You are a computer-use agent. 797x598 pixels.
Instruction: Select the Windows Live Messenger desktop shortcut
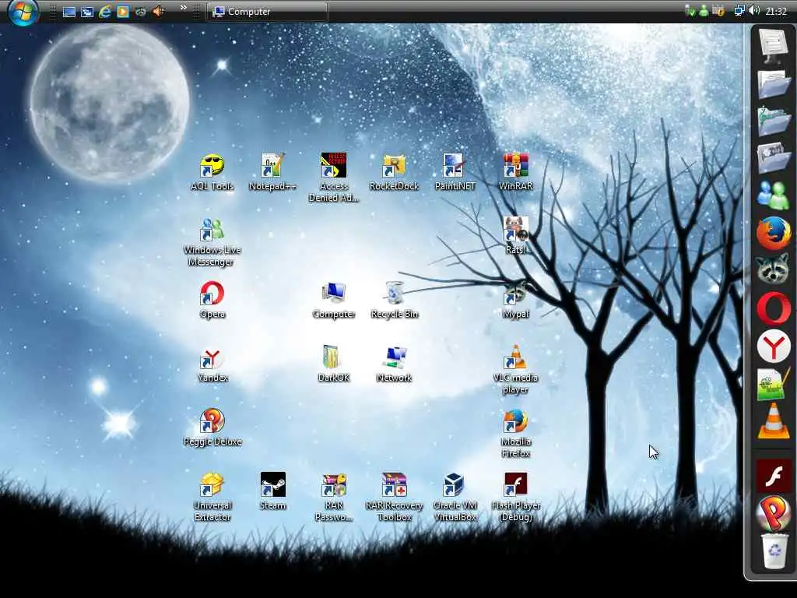212,242
